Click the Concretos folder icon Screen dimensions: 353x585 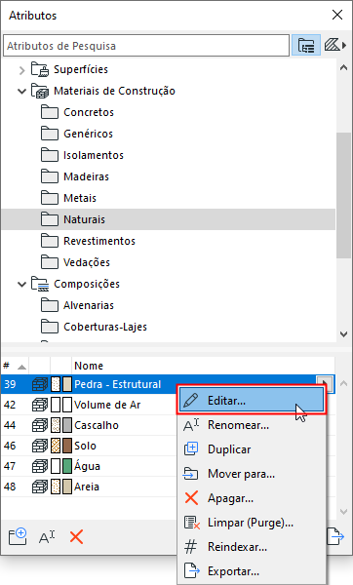pos(50,112)
